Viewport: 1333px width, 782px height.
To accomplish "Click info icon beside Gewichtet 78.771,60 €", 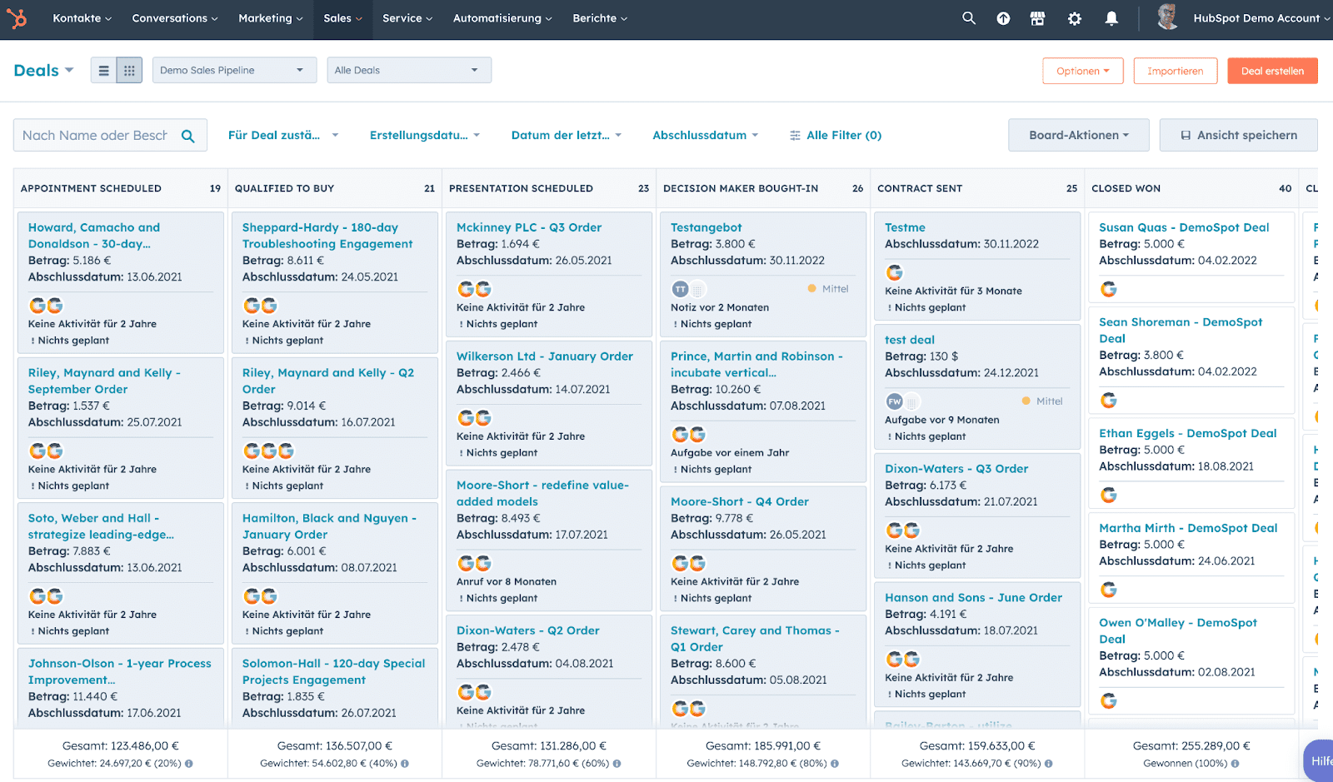I will pos(617,764).
